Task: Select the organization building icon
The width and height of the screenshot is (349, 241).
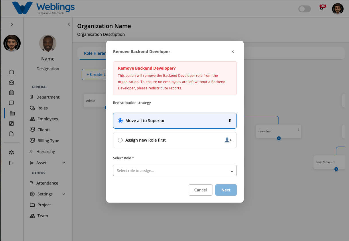Action: (12, 113)
